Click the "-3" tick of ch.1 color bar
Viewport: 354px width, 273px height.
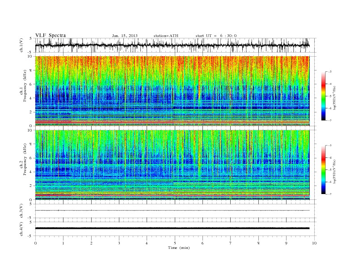click(x=329, y=72)
